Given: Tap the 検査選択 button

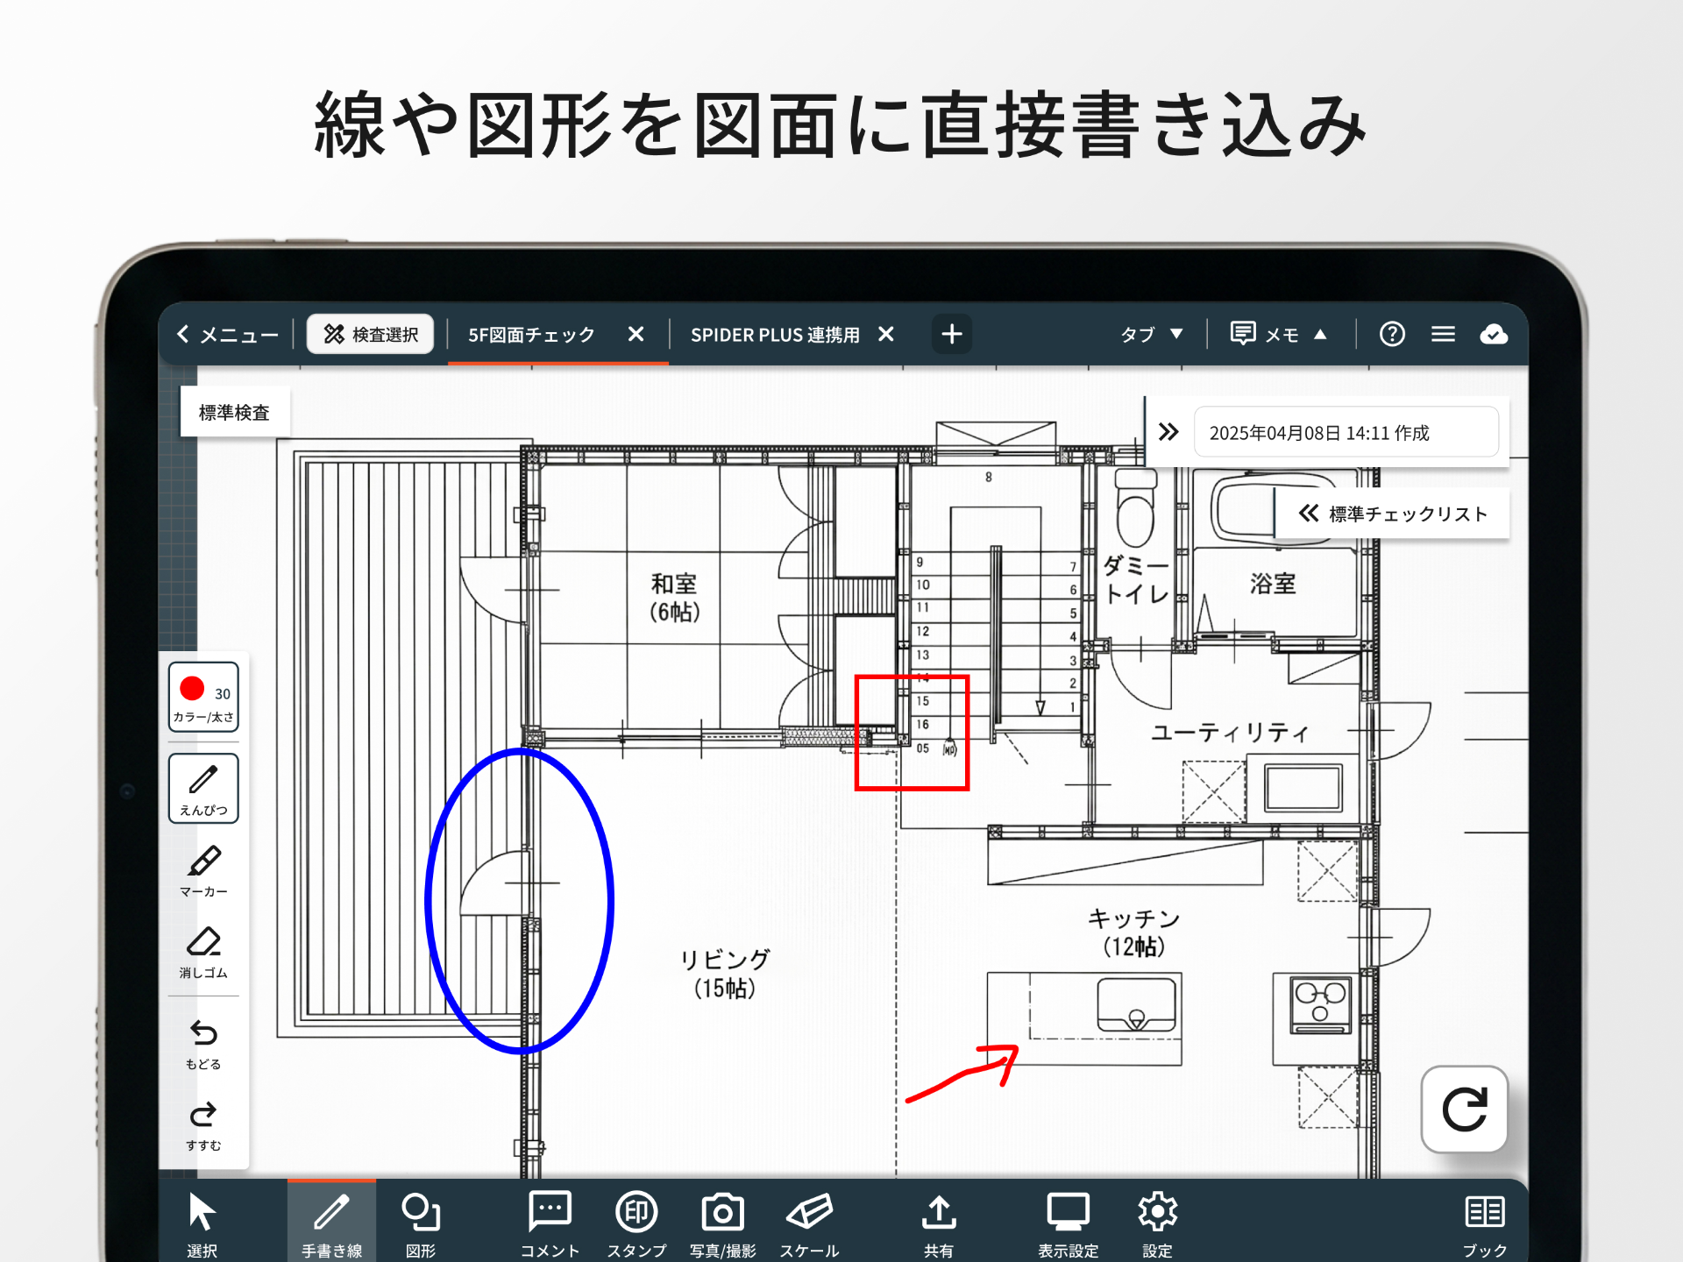Looking at the screenshot, I should click(371, 334).
